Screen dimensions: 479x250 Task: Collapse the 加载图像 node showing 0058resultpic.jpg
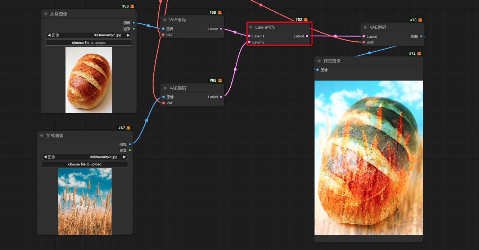coord(42,136)
